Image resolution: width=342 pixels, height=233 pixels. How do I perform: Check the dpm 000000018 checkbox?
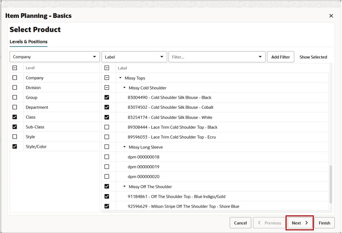[x=107, y=157]
